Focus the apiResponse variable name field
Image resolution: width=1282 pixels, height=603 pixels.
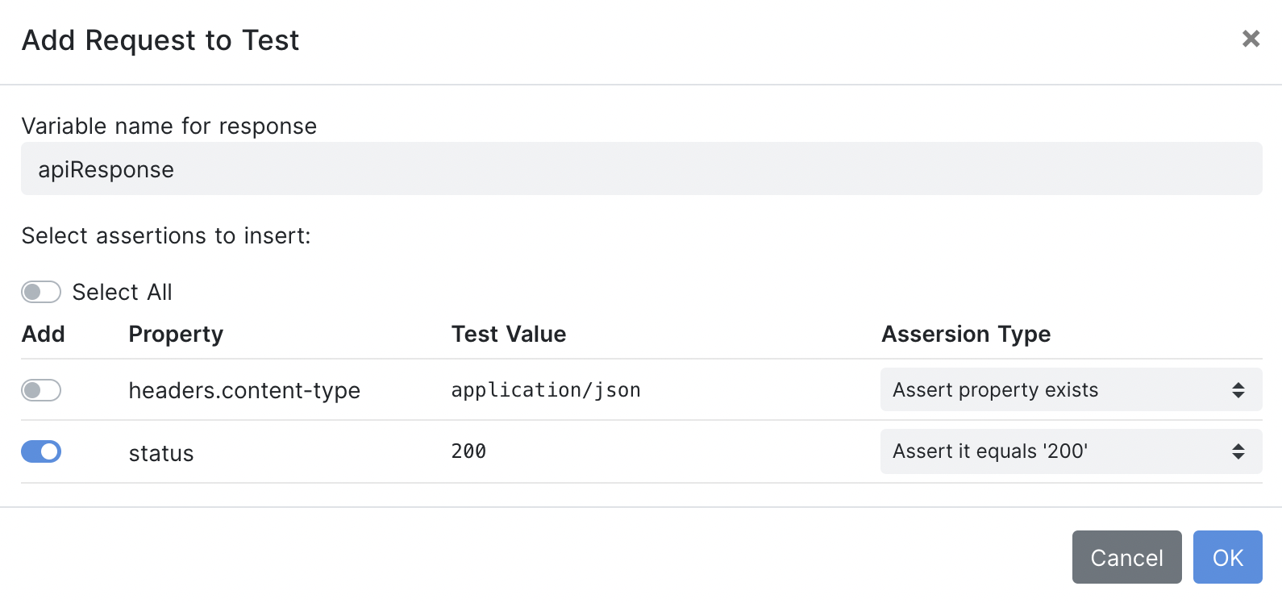click(641, 169)
